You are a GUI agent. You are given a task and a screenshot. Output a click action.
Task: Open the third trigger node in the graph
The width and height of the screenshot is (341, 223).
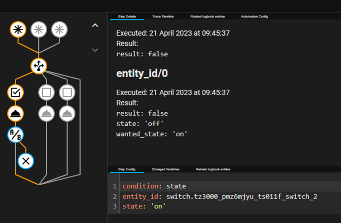click(x=59, y=29)
